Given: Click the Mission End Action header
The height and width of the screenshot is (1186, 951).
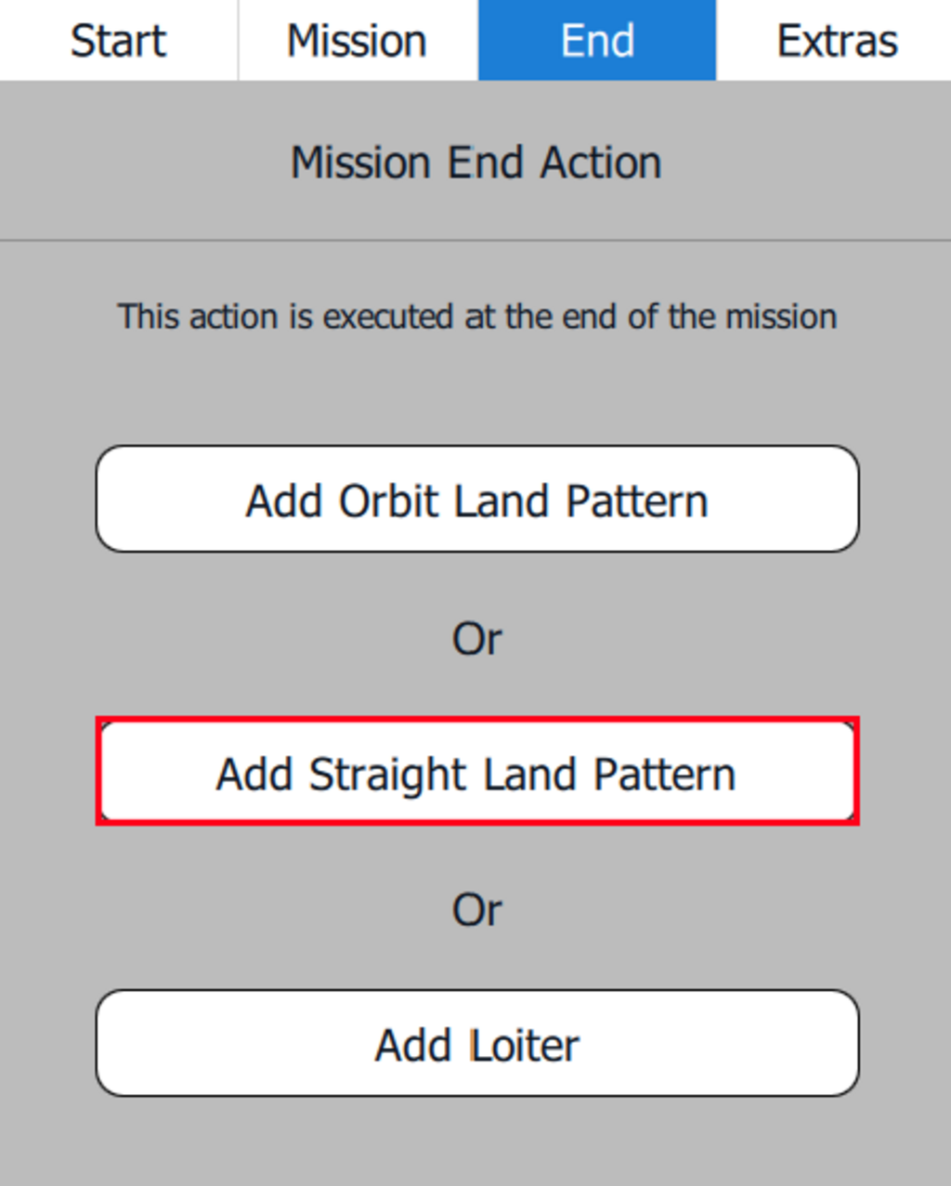Looking at the screenshot, I should [x=475, y=163].
